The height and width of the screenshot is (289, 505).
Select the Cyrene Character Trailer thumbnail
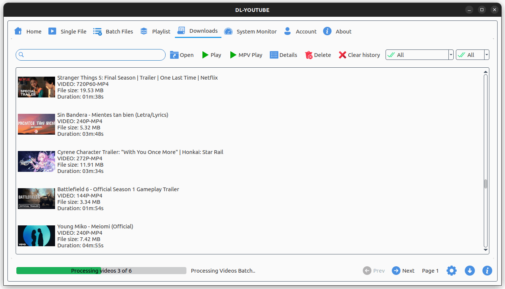pyautogui.click(x=36, y=161)
